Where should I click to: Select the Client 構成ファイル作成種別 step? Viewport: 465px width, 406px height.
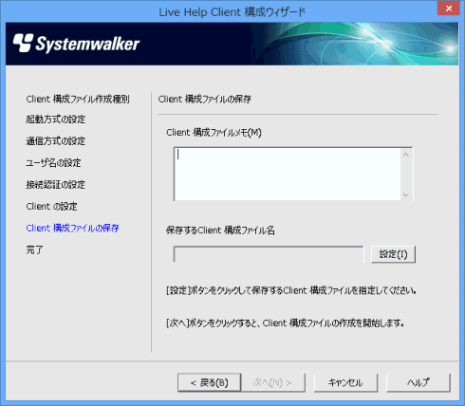78,100
